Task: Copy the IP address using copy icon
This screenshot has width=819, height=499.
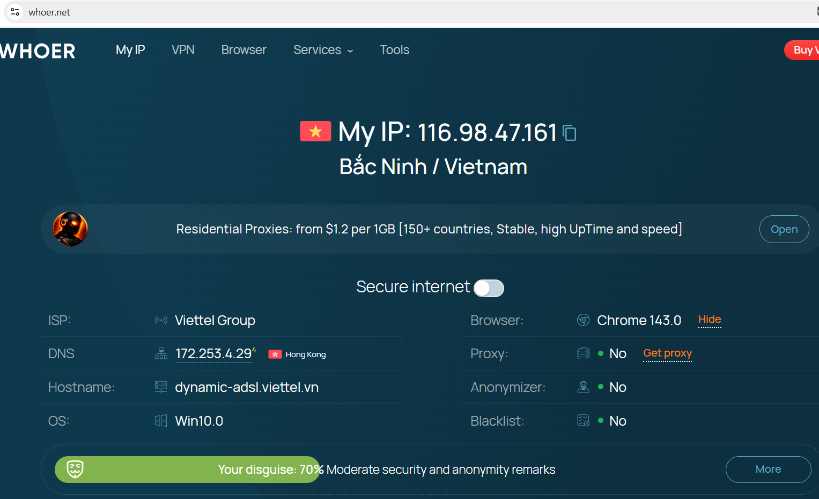Action: (x=570, y=133)
